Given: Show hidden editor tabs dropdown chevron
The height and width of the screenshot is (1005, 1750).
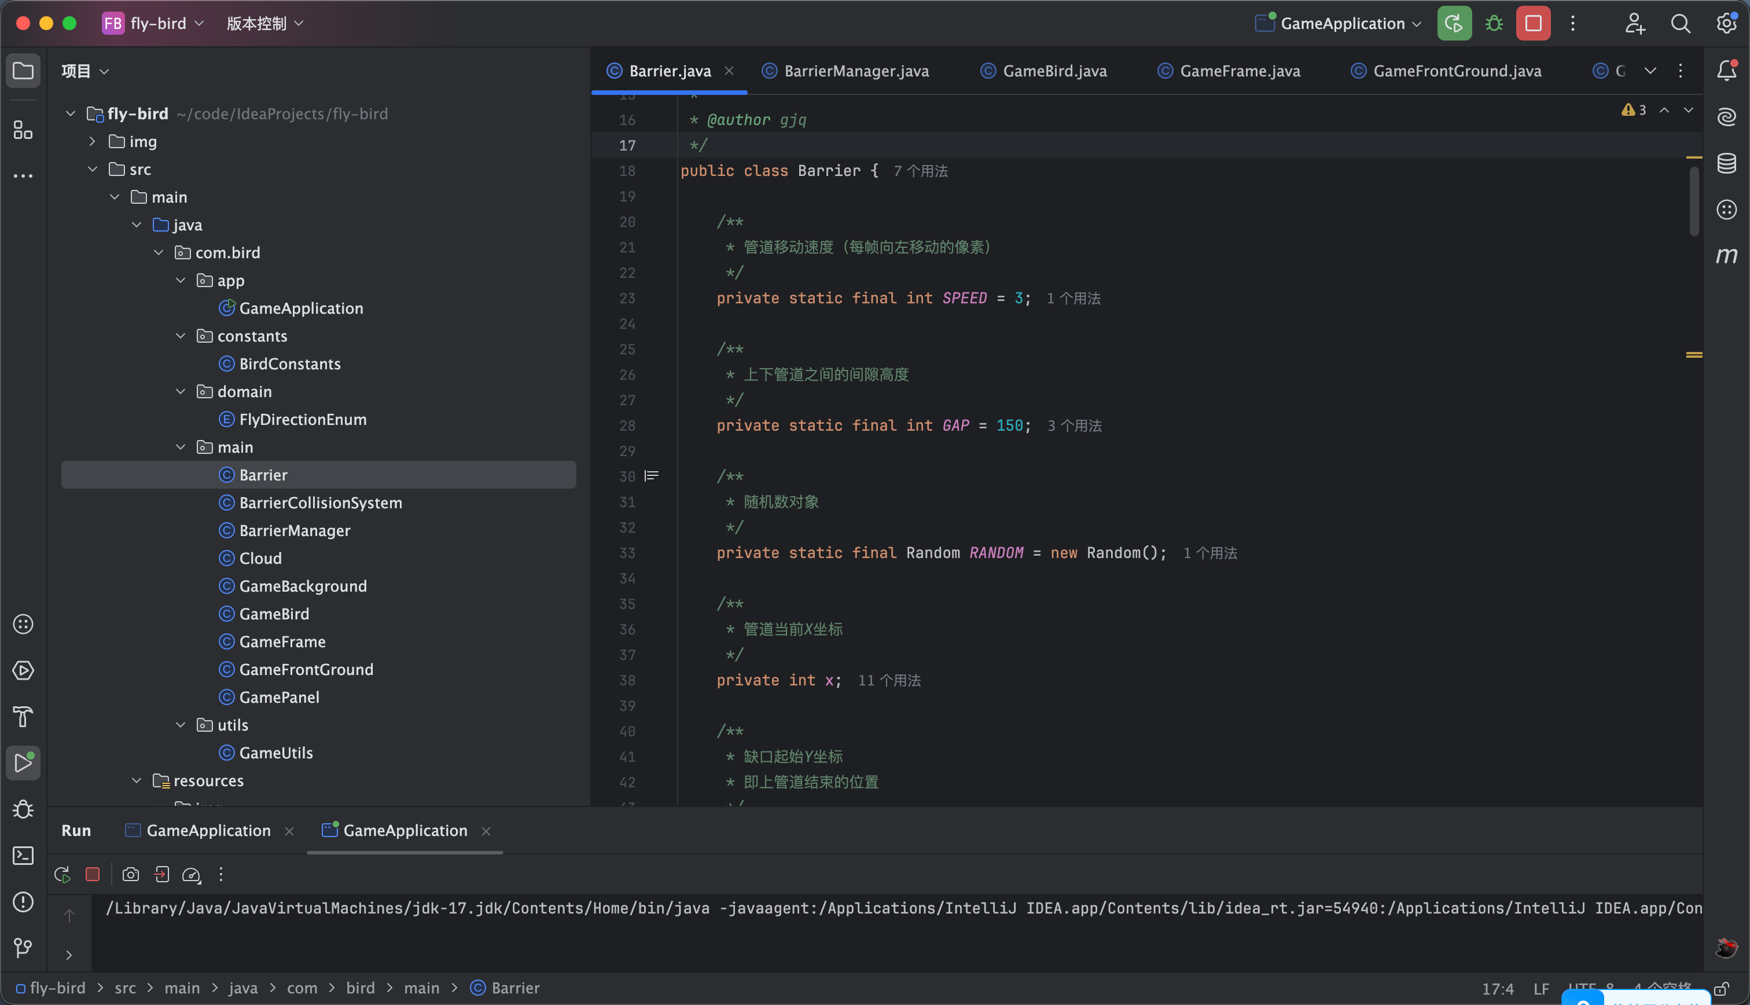Looking at the screenshot, I should 1650,71.
